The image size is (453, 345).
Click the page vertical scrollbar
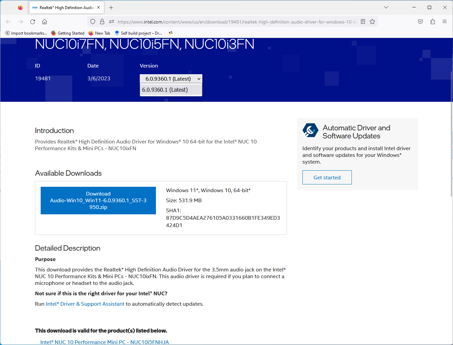pyautogui.click(x=451, y=134)
